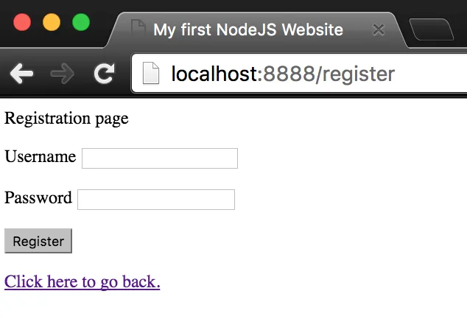Click the Username label text

[41, 156]
